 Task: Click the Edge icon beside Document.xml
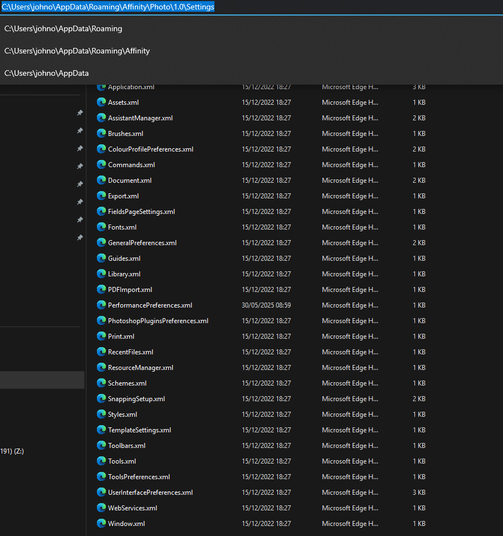(x=101, y=180)
